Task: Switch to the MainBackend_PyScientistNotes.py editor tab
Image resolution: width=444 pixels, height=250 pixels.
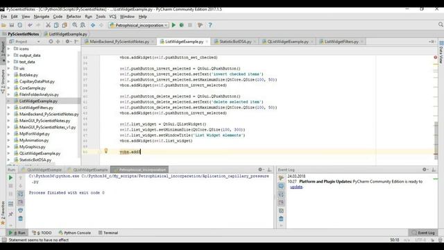Action: (x=119, y=42)
